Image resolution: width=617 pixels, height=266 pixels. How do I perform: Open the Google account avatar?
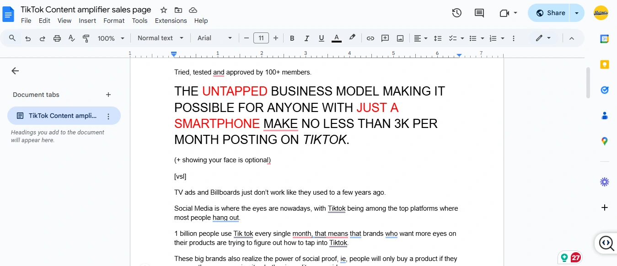tap(601, 13)
